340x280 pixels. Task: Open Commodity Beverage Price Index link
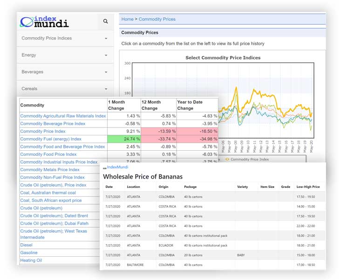point(53,124)
